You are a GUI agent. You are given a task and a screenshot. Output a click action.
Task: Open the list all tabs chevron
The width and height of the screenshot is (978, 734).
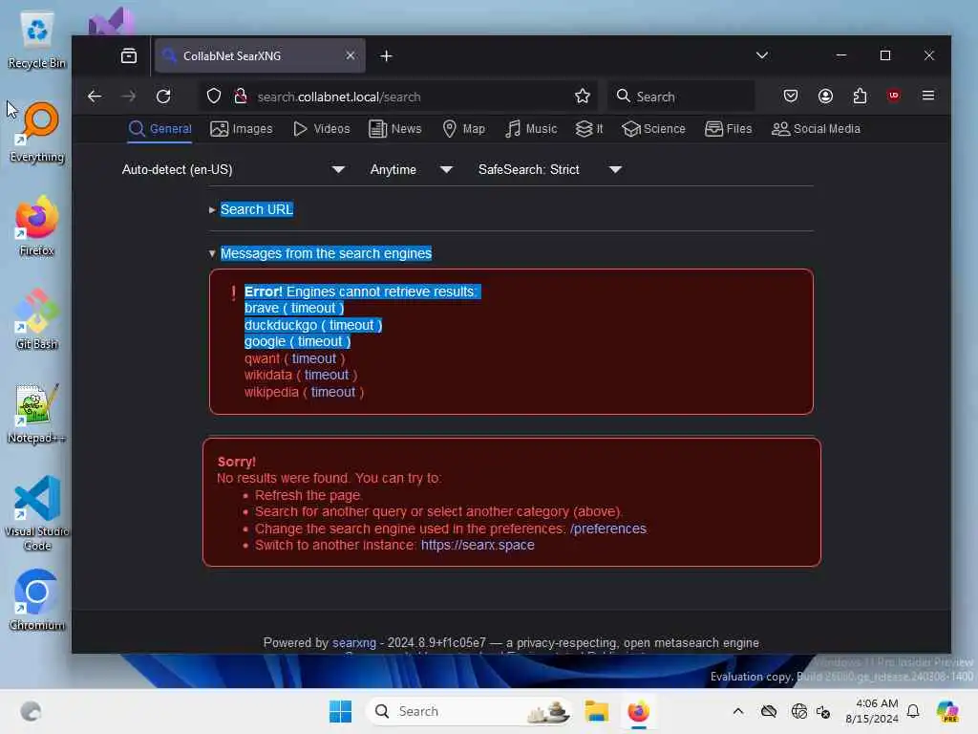click(761, 55)
